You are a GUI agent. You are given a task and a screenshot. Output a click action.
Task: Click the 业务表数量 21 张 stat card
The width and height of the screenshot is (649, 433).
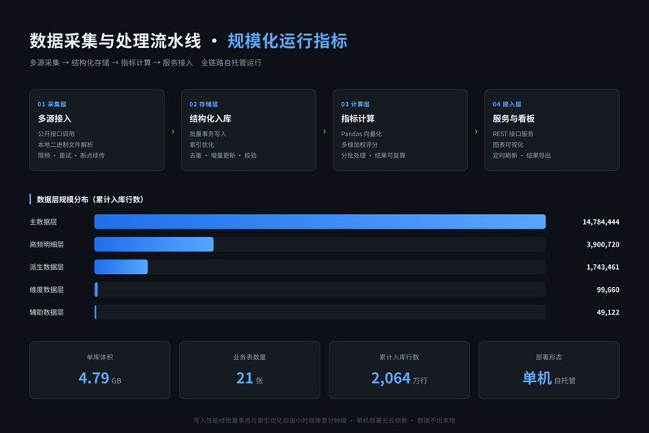(x=250, y=370)
